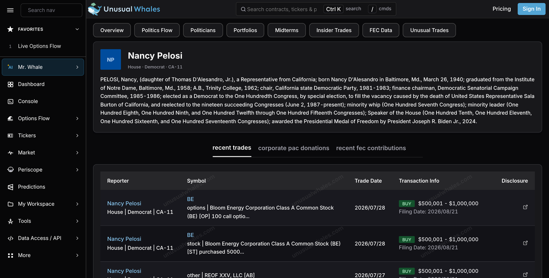Click the Transaction Info column header

(419, 181)
